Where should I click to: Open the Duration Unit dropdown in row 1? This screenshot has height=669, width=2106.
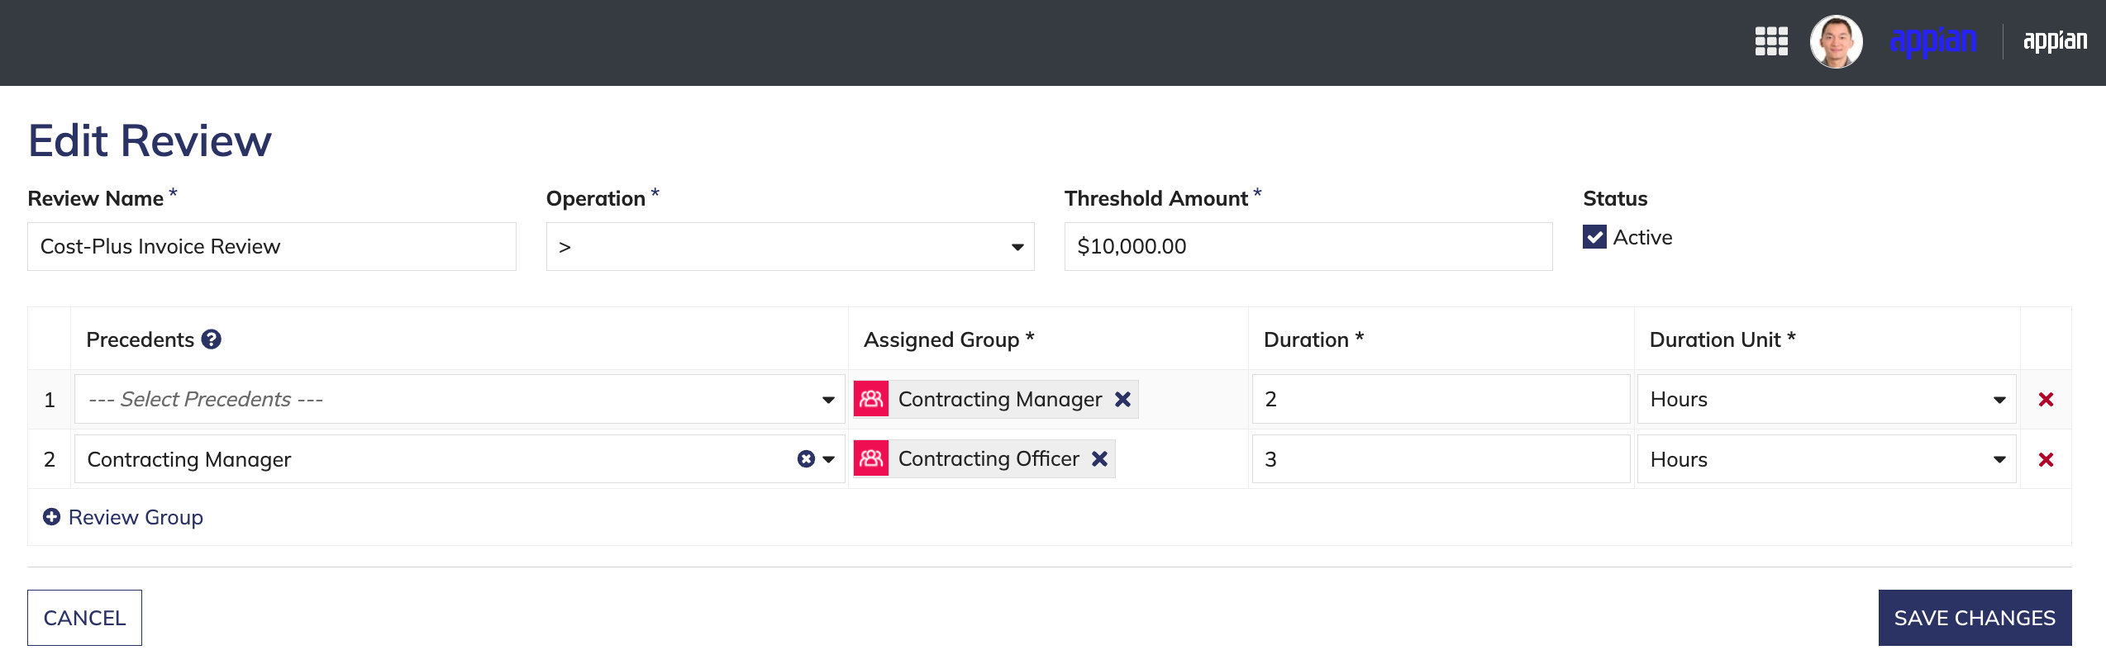(1827, 400)
